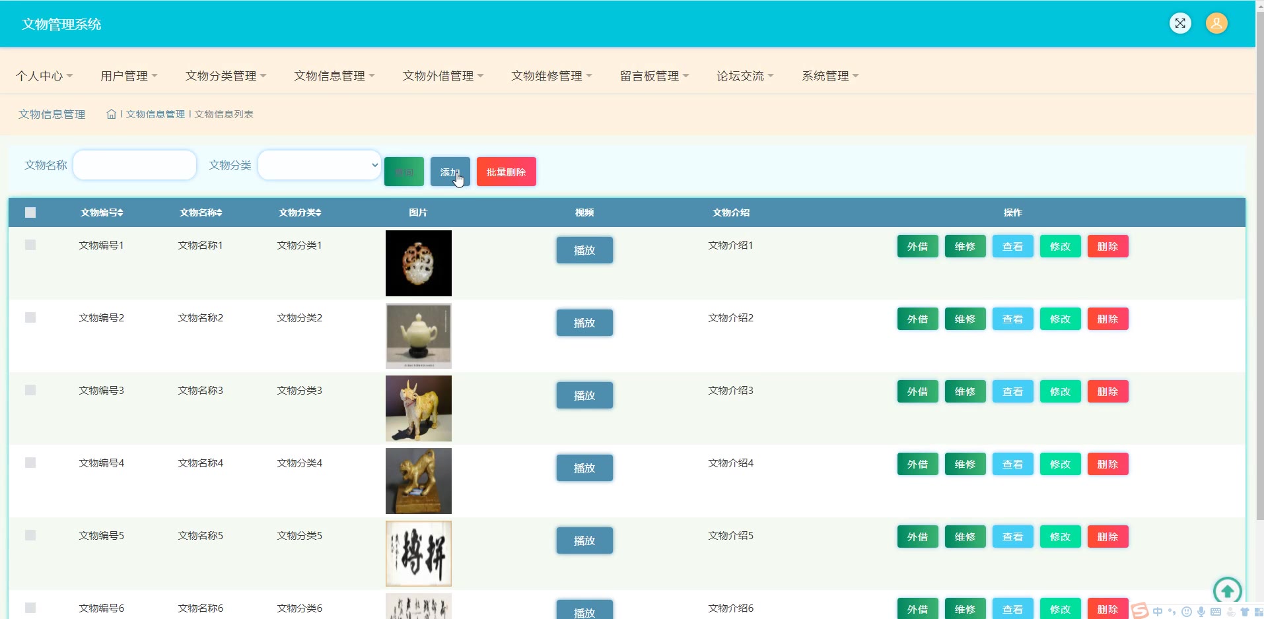This screenshot has width=1264, height=619.
Task: Go to home via breadcrumb house icon
Action: (x=112, y=114)
